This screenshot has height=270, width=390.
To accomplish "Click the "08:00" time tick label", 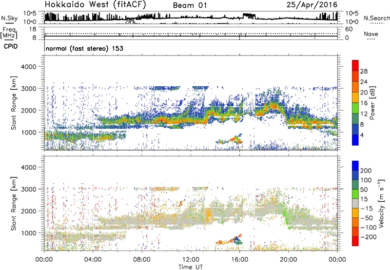I will tap(141, 260).
